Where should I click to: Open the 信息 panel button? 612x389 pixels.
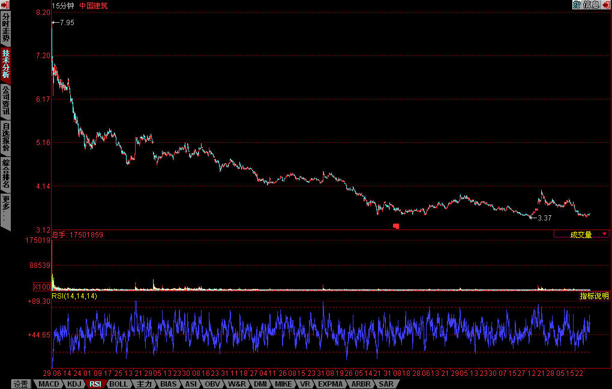coord(591,5)
